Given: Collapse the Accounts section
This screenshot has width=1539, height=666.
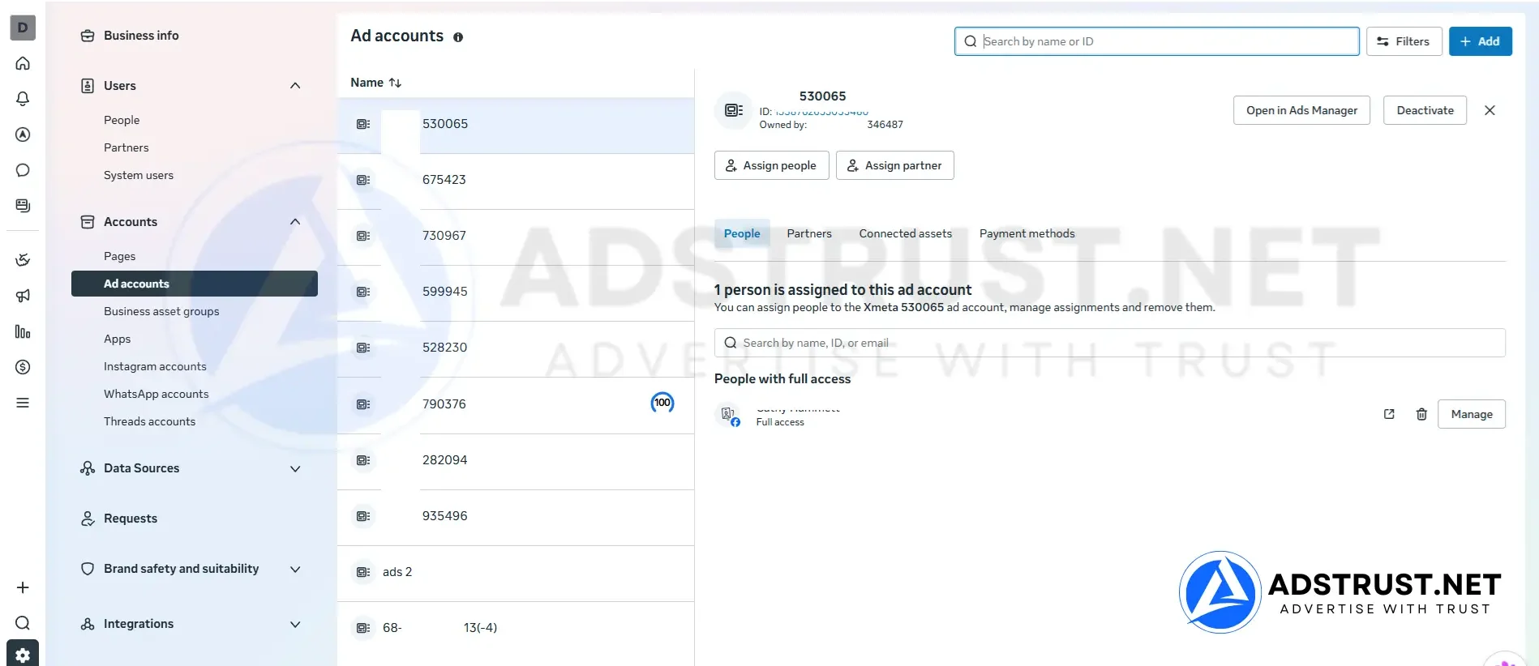Looking at the screenshot, I should click(295, 222).
